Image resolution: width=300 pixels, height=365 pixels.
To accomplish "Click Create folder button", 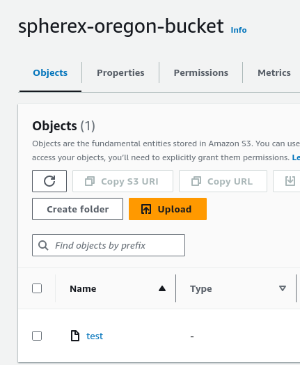I will 78,209.
